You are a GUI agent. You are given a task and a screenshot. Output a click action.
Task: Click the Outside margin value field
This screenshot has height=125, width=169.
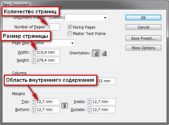[x=103, y=110]
